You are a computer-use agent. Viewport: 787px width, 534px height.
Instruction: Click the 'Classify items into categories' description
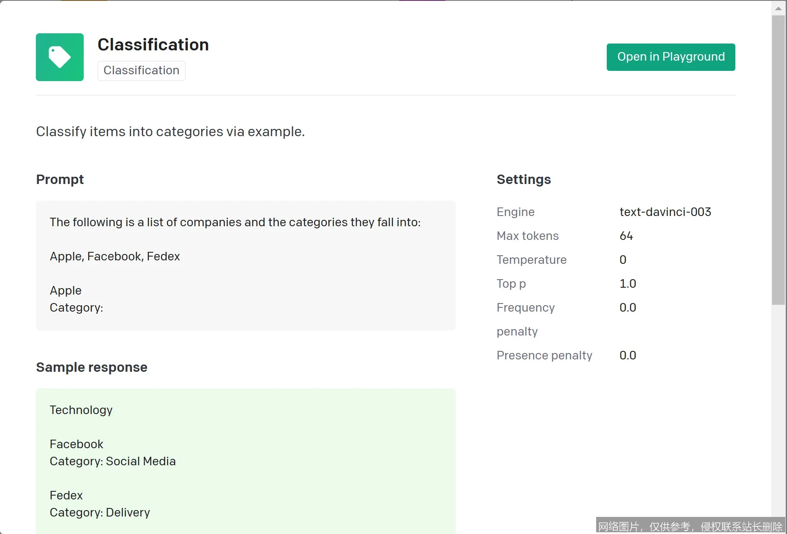tap(170, 131)
